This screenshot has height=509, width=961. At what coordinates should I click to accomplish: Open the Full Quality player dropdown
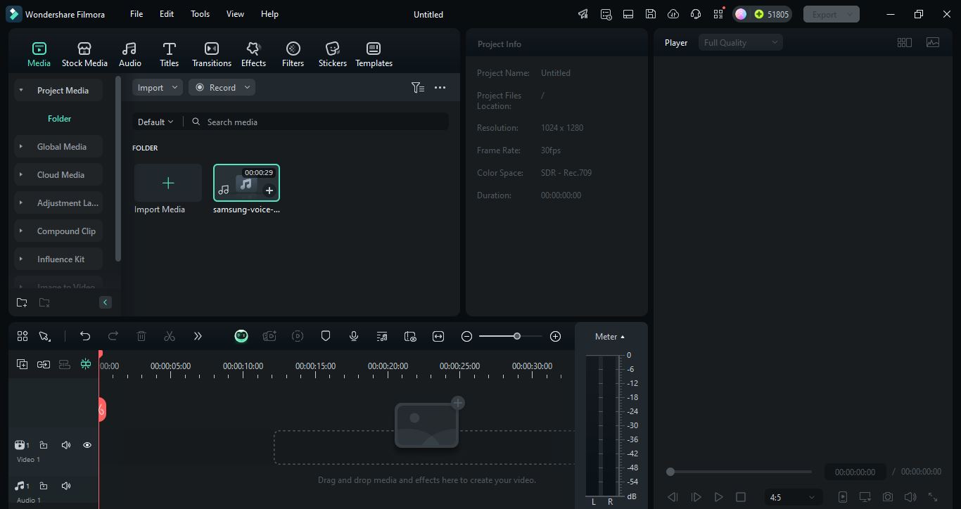coord(741,42)
